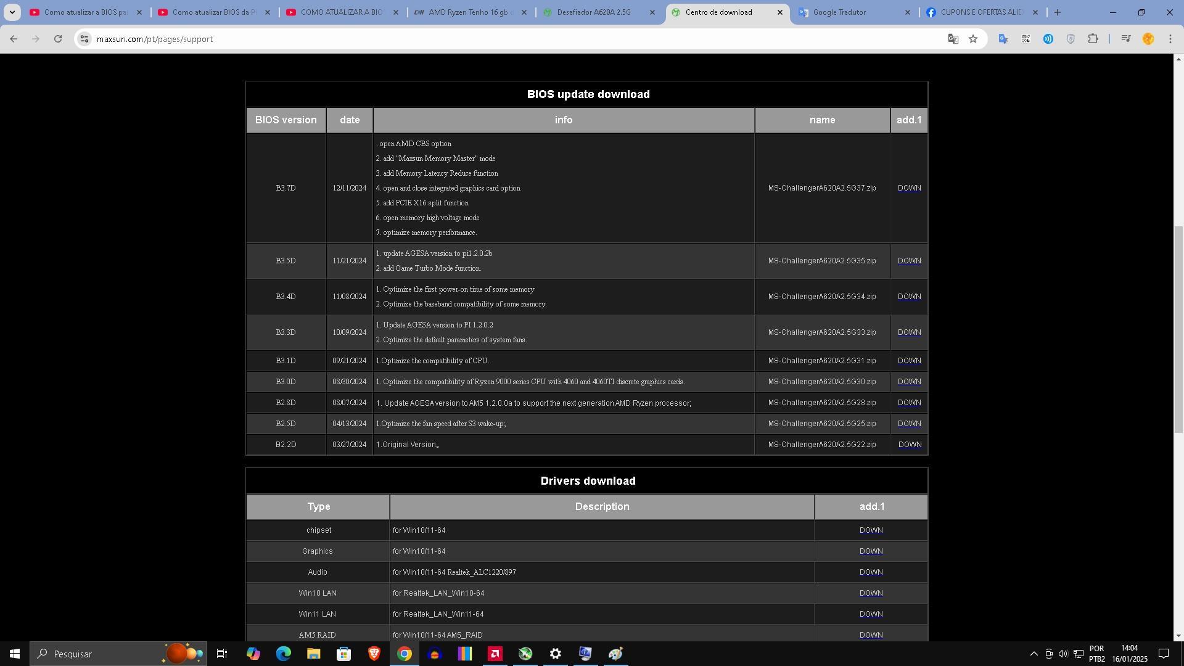Open the Google Tradutor tab

[855, 12]
